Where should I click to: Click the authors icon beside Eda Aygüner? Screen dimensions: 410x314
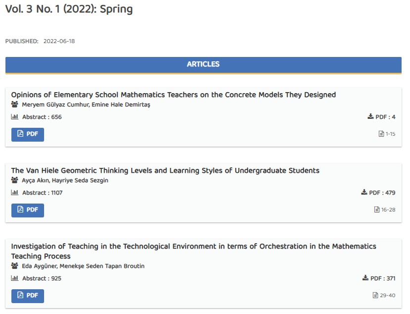point(14,266)
